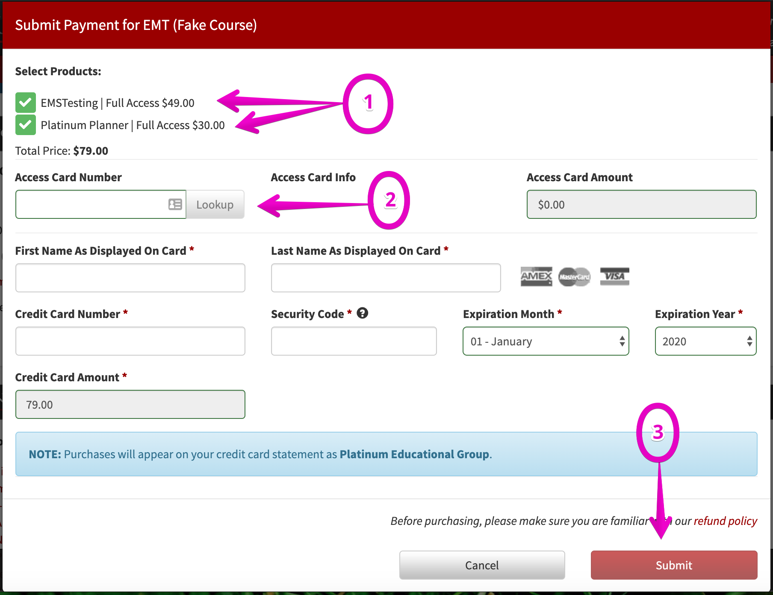Click the Submit Payment for EMT title
The width and height of the screenshot is (773, 595).
pos(136,25)
